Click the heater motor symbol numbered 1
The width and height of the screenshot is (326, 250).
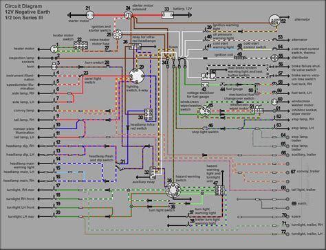coord(54,49)
